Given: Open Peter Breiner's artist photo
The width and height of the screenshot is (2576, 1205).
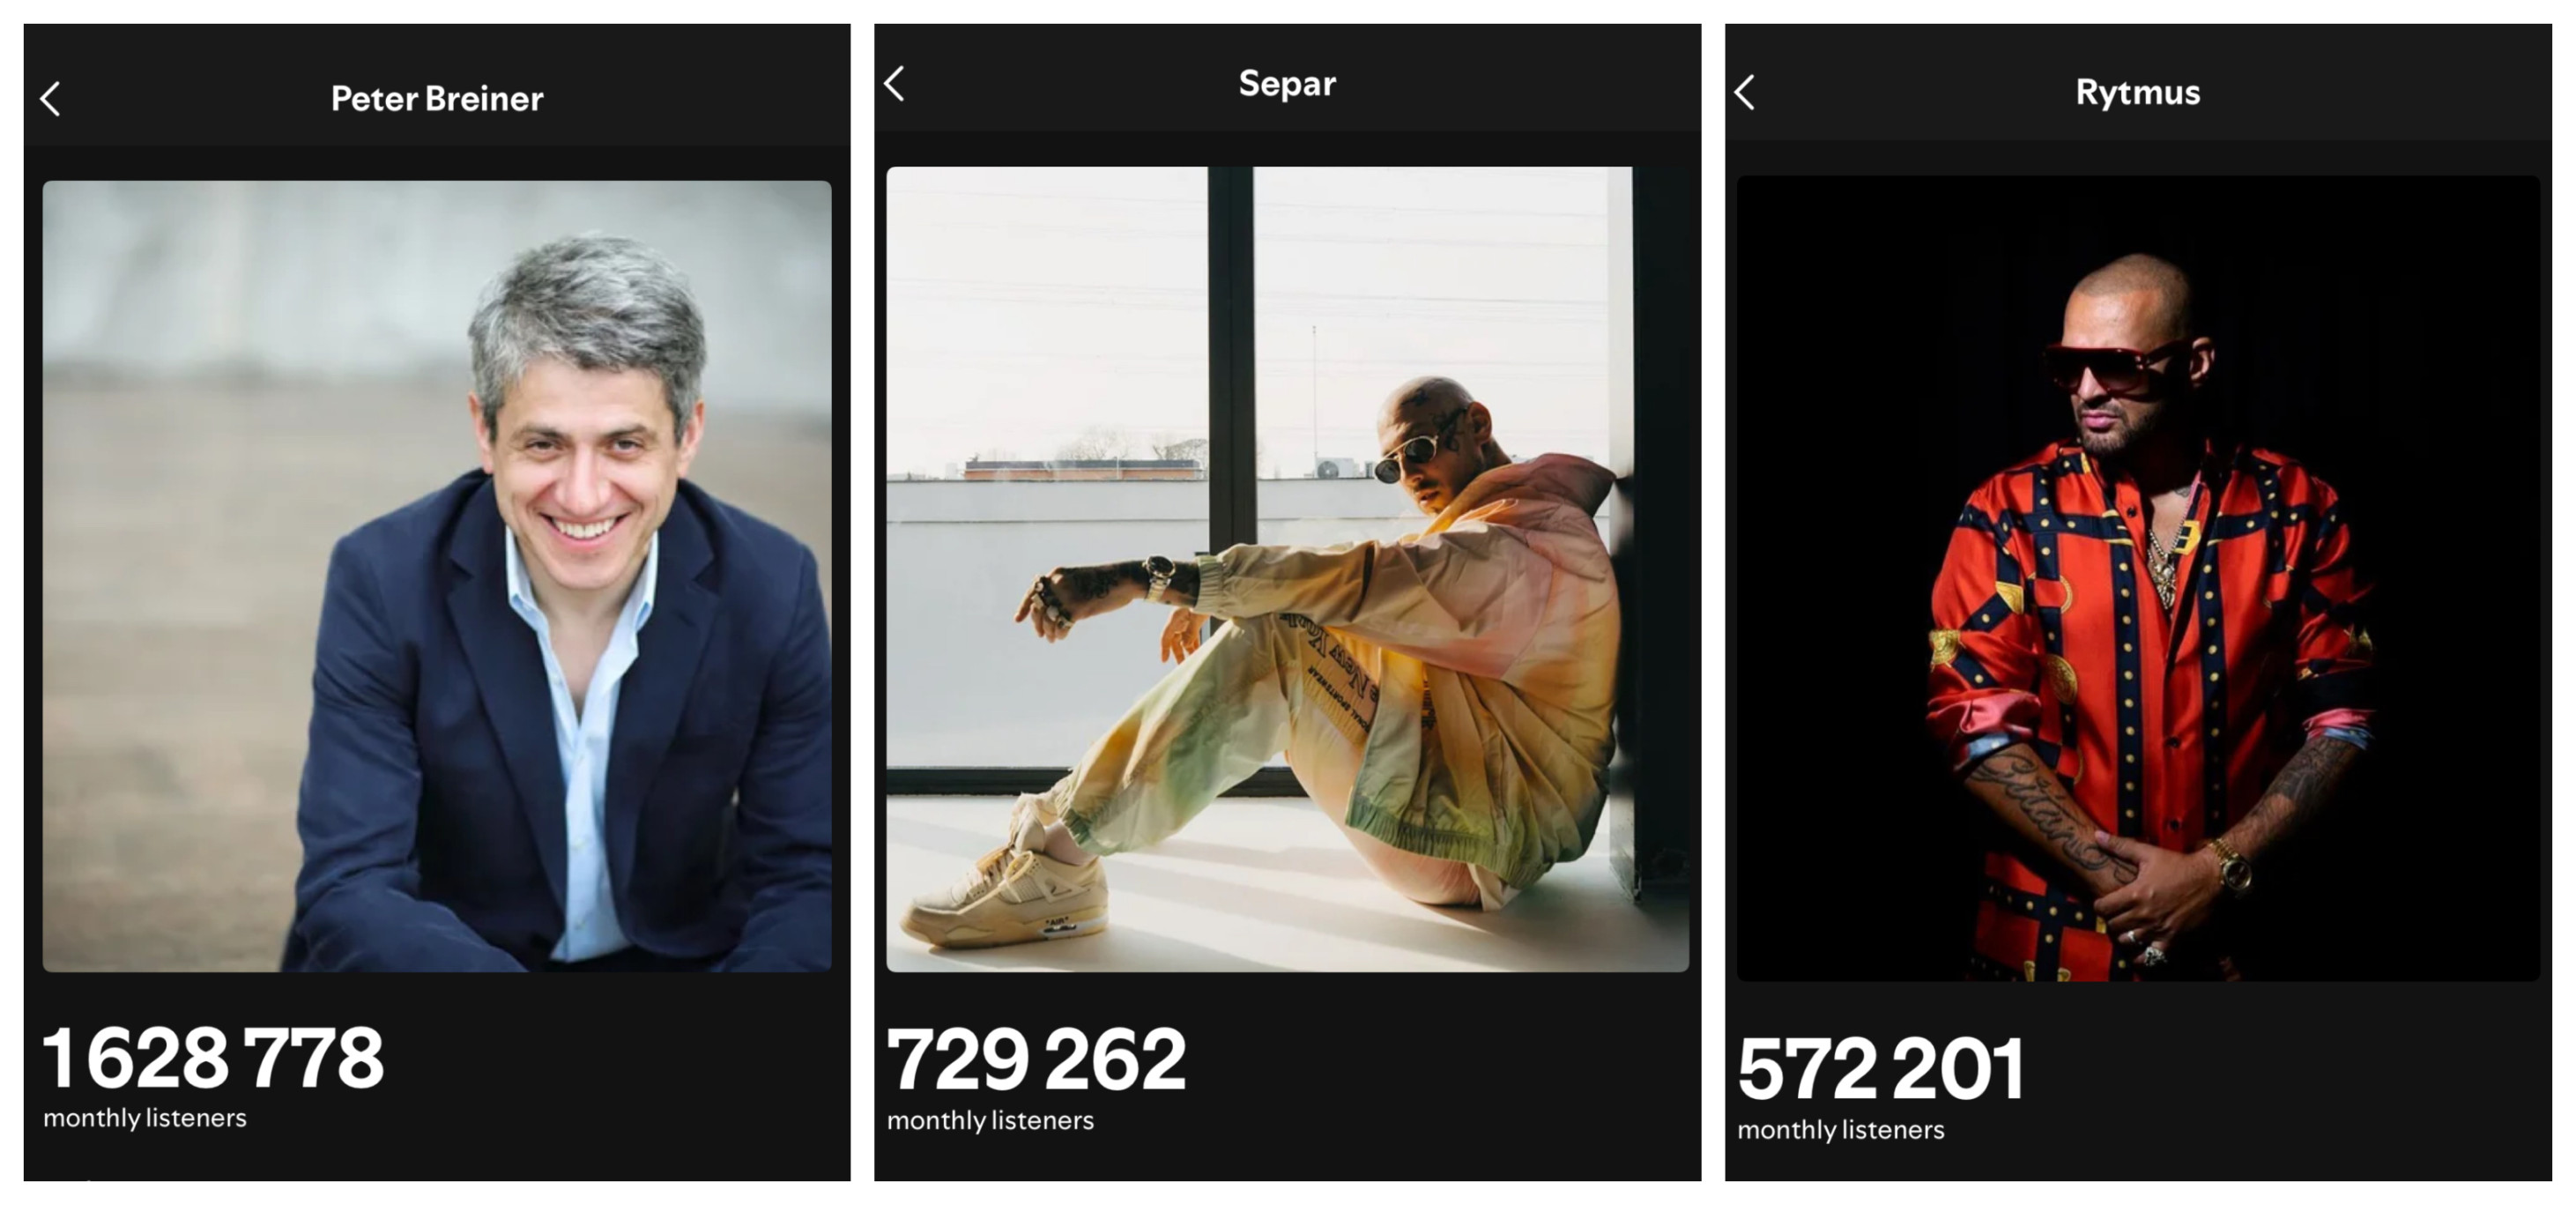Looking at the screenshot, I should [437, 576].
